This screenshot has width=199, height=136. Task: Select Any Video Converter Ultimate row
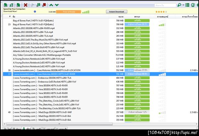100,55
